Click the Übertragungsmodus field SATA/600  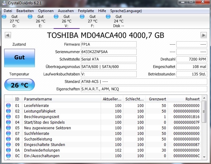tap(108, 67)
